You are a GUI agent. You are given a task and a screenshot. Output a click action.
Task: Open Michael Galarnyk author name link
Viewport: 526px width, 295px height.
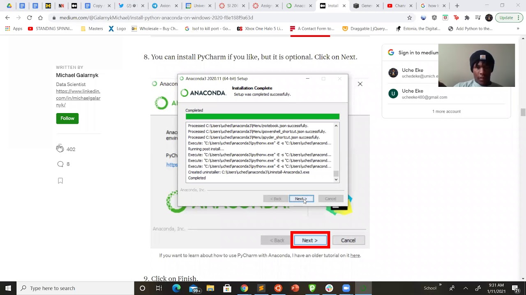pyautogui.click(x=77, y=75)
